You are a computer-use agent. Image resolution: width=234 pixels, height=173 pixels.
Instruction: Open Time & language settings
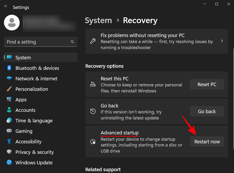pos(34,120)
